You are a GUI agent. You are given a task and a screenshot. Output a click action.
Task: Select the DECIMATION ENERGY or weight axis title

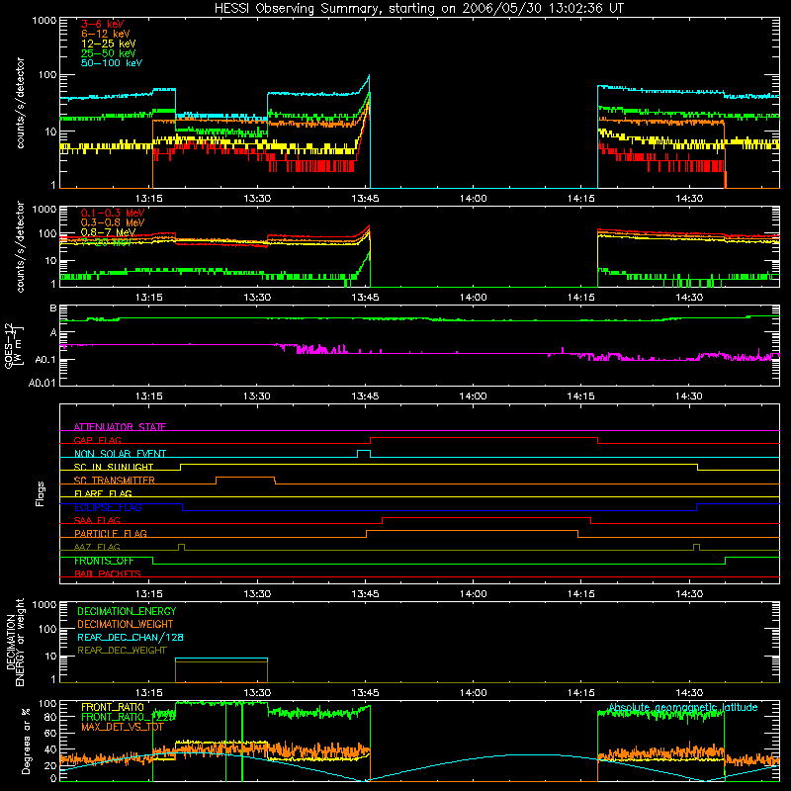click(15, 642)
